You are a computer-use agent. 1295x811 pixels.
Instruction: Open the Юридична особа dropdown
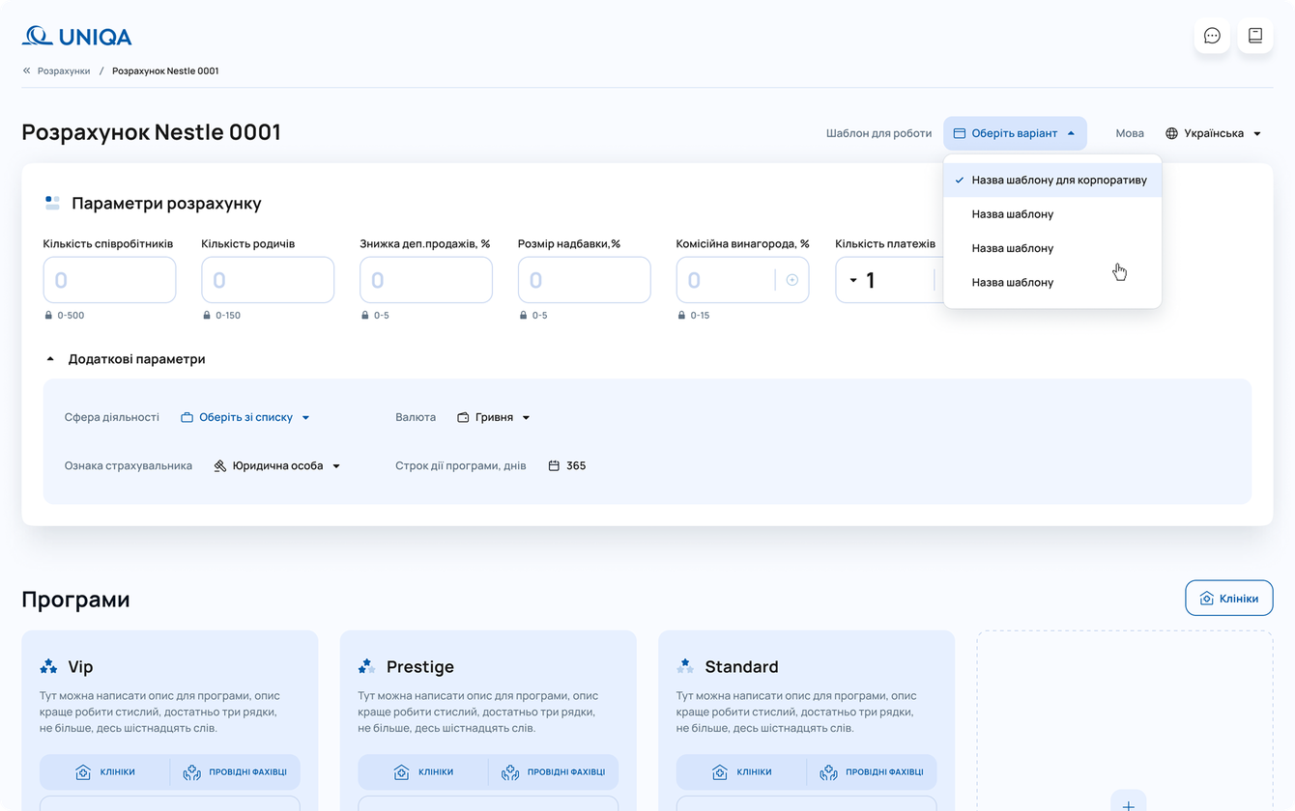(277, 465)
